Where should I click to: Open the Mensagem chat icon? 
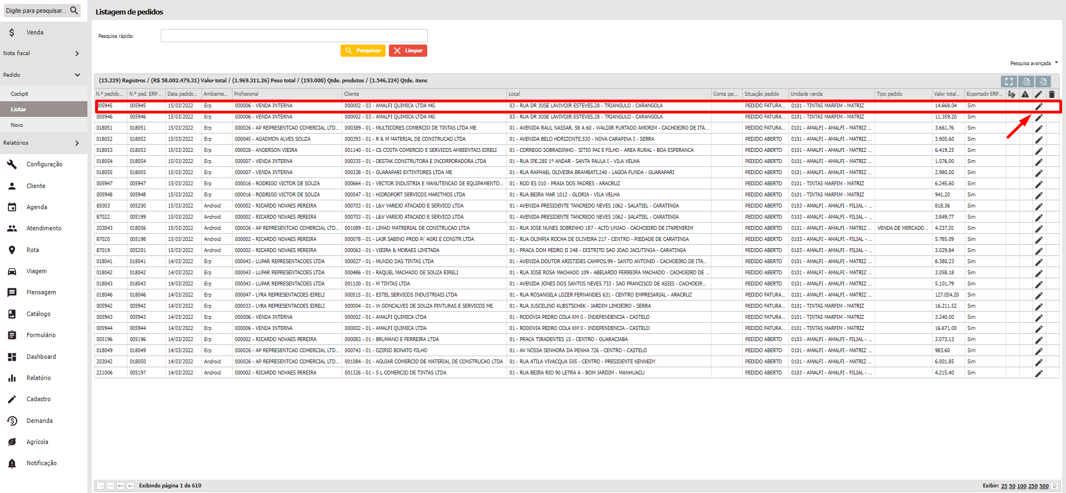12,292
